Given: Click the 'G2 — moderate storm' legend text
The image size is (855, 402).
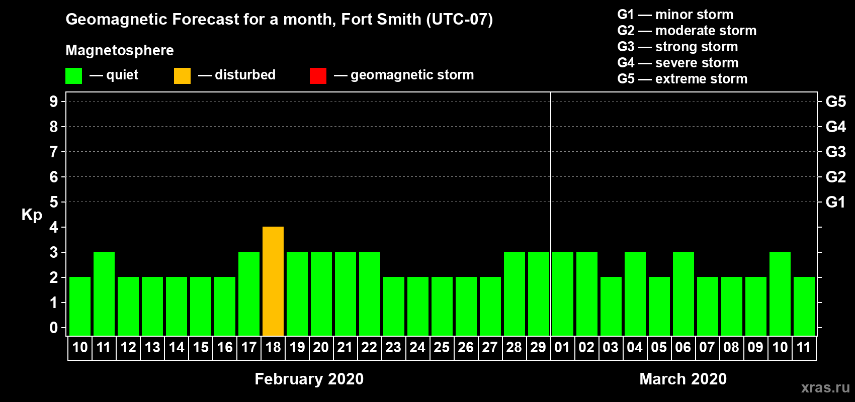Looking at the screenshot, I should [687, 31].
